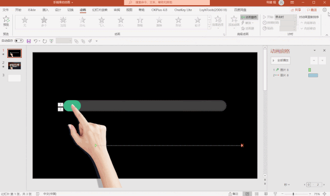Click the Animation Painter (动画刷) button
The image size is (330, 196).
click(247, 28)
